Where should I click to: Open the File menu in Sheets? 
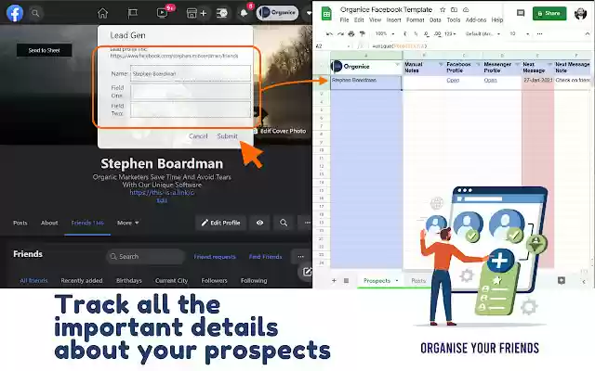click(344, 20)
